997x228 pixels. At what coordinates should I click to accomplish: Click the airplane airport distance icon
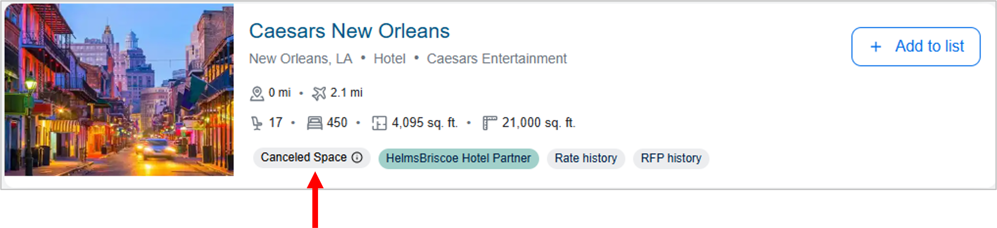[x=319, y=93]
